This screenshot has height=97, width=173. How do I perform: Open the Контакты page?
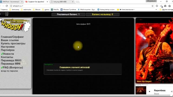[7, 57]
